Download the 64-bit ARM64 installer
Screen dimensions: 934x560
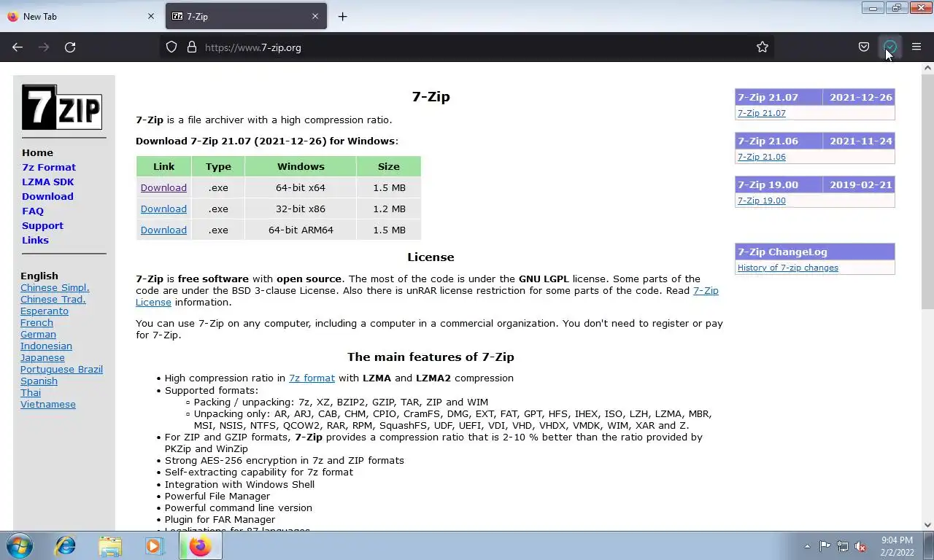click(x=163, y=230)
